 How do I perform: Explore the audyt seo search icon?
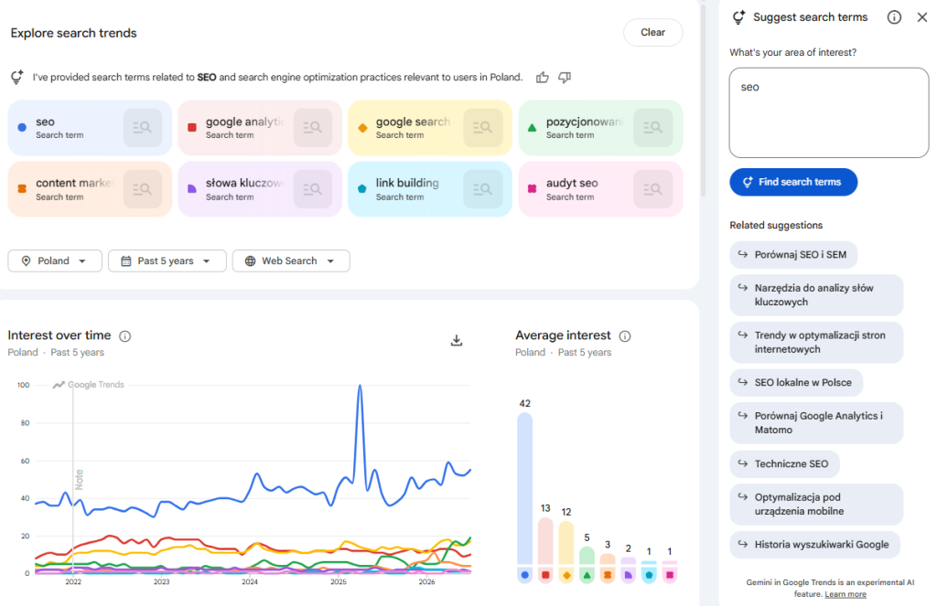click(x=653, y=189)
